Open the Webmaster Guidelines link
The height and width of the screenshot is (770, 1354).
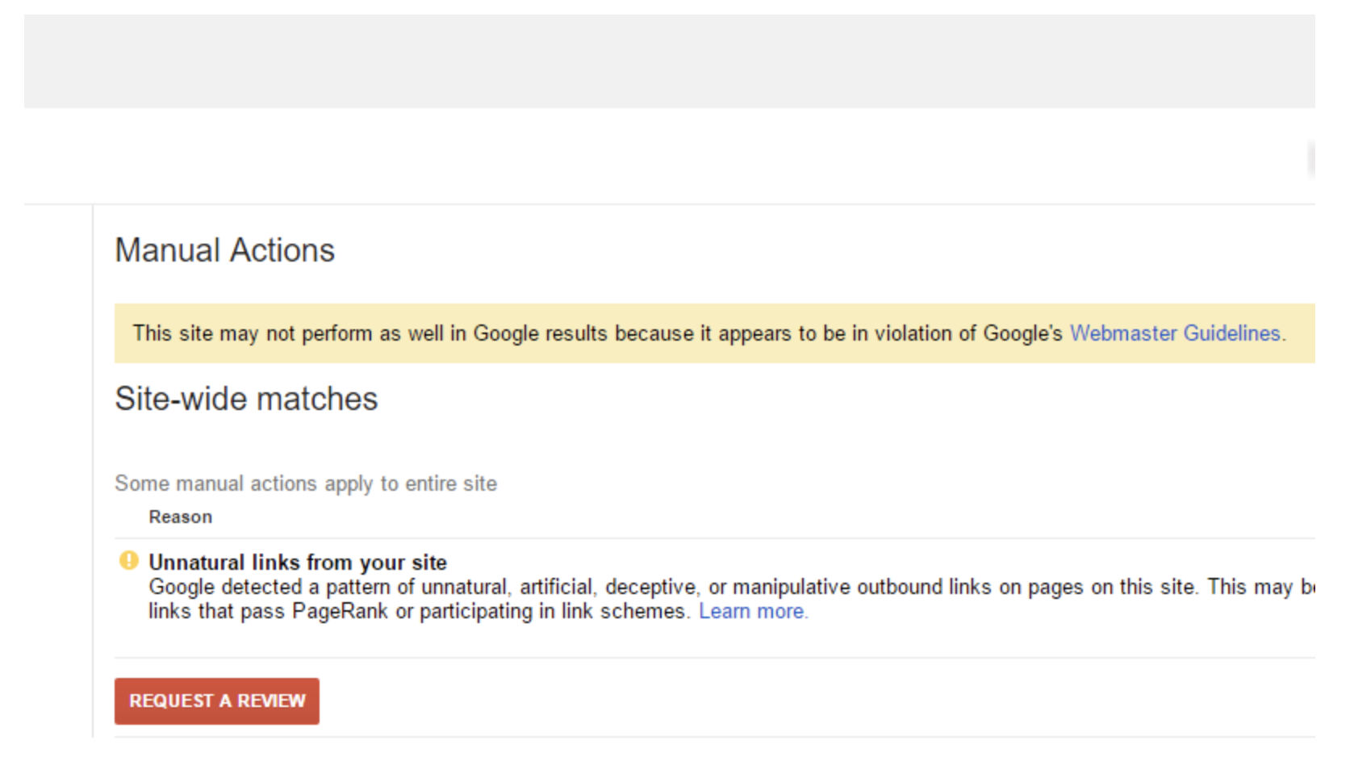pyautogui.click(x=1175, y=333)
